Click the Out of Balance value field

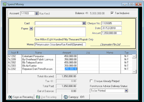[67, 91]
